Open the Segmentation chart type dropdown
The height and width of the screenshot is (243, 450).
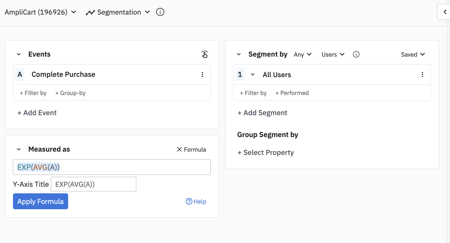click(x=118, y=12)
